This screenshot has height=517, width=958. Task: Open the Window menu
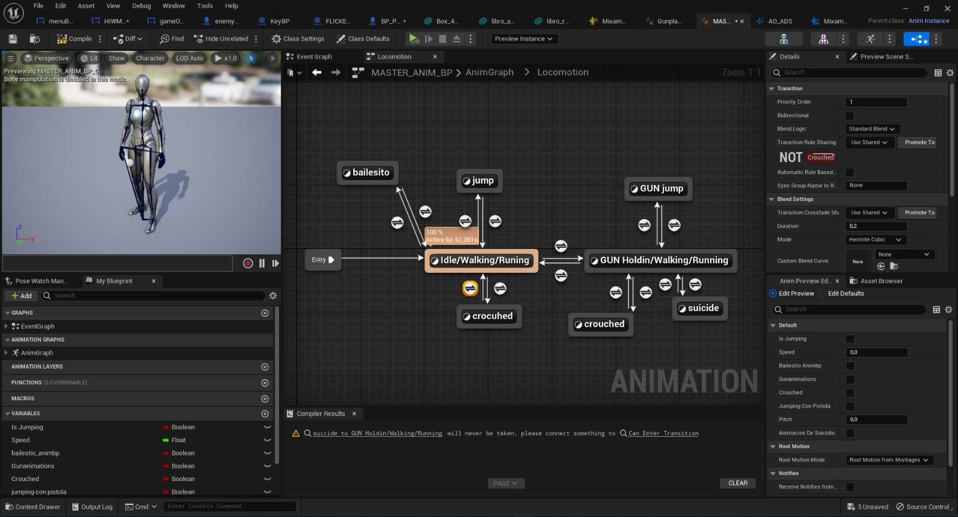click(x=174, y=6)
